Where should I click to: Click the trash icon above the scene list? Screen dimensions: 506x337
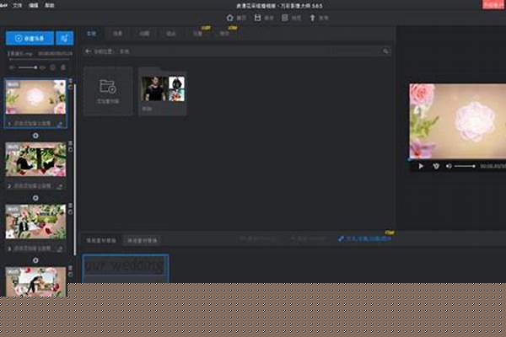coord(63,67)
